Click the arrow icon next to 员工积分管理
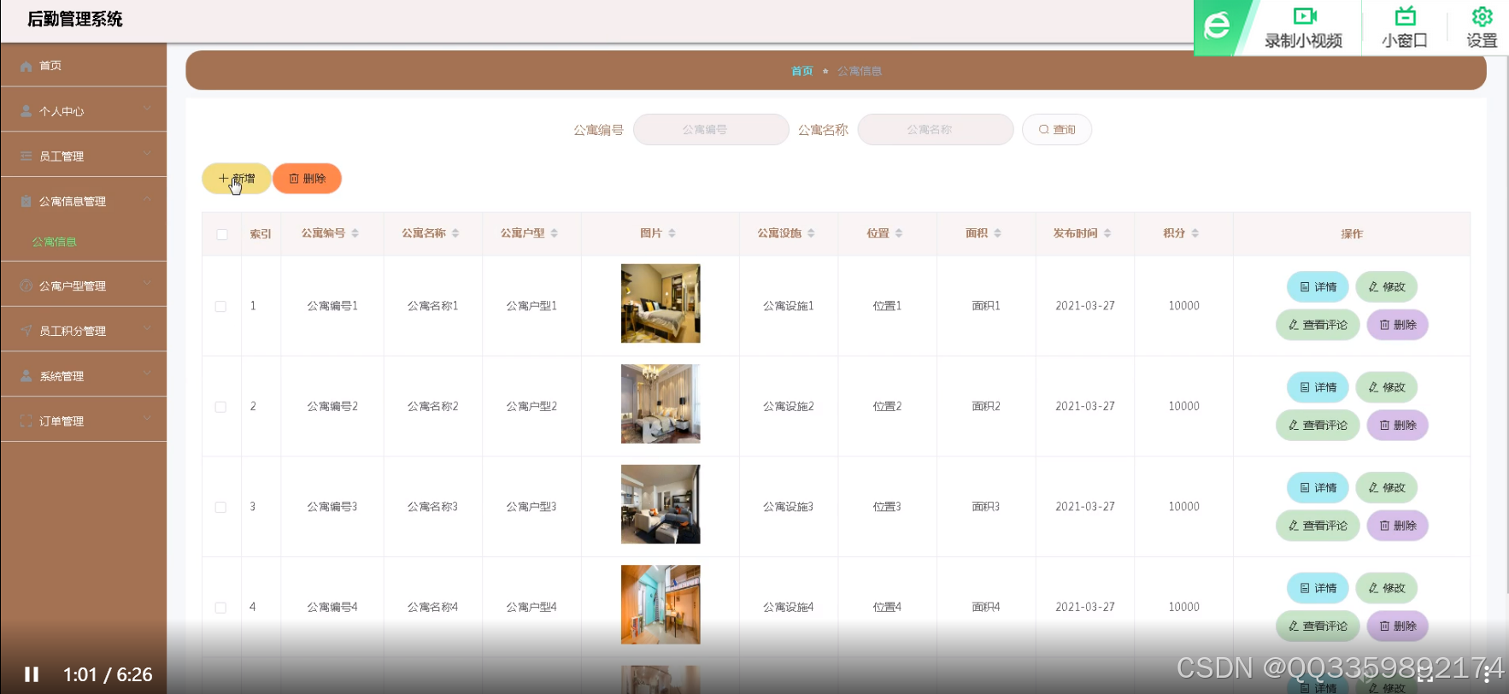The image size is (1509, 694). pos(26,331)
